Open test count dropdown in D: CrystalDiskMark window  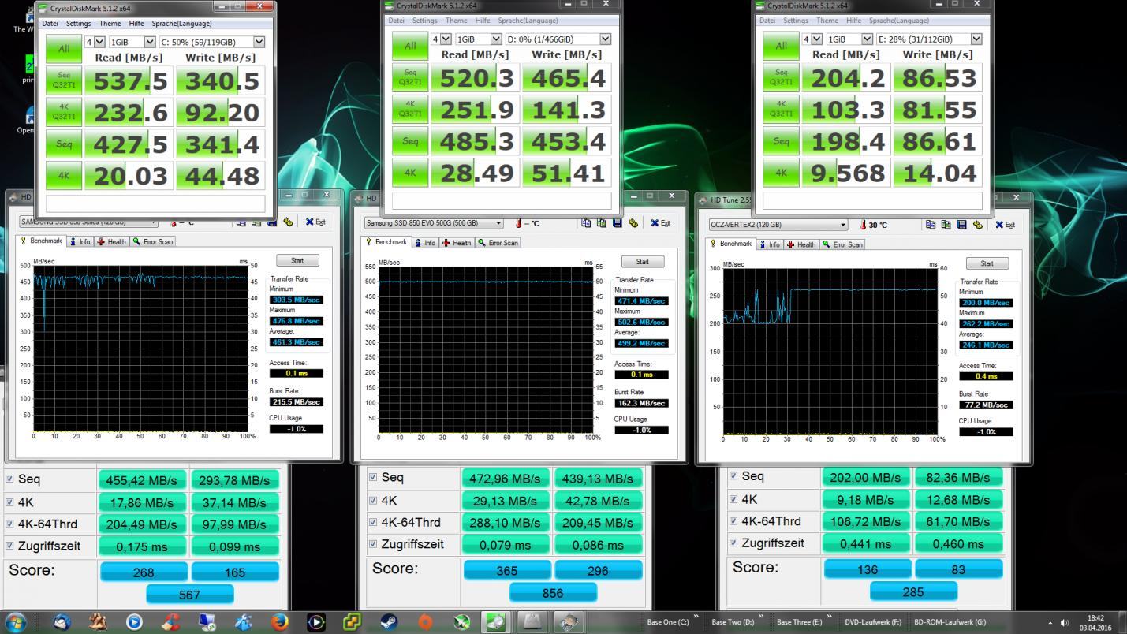coord(442,39)
